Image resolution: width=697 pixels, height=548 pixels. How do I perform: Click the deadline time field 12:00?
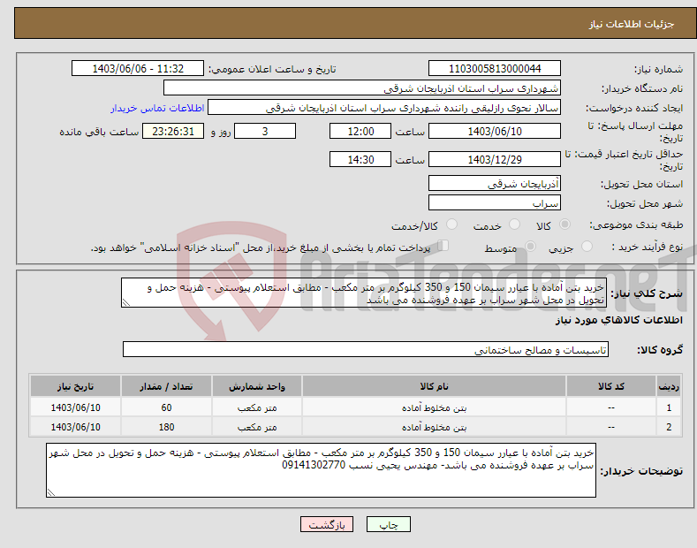pyautogui.click(x=360, y=131)
